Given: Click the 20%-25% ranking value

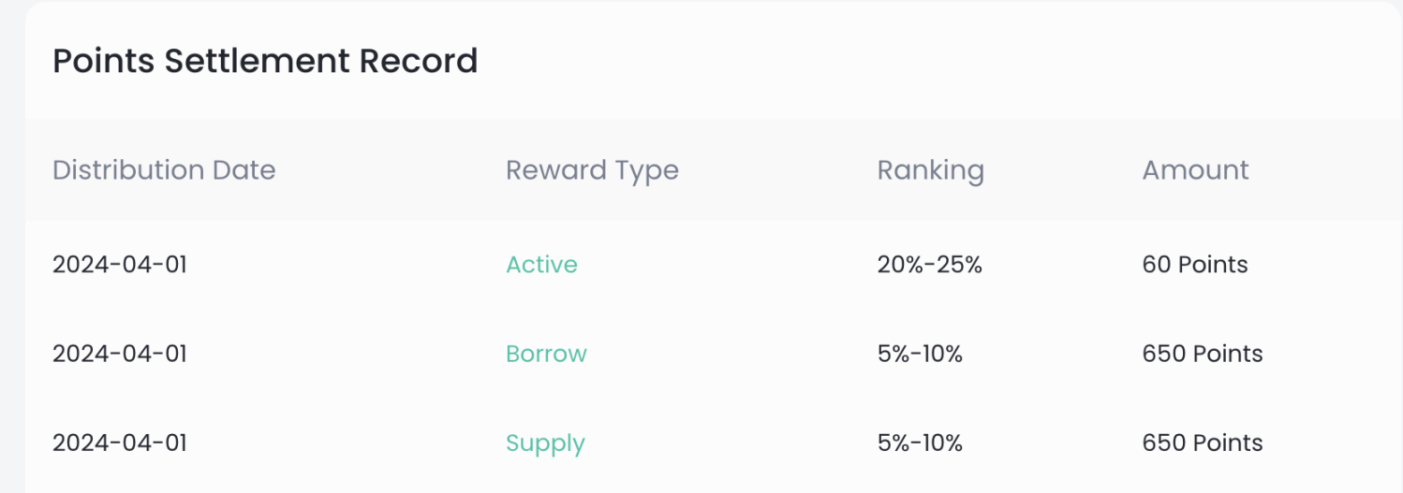Looking at the screenshot, I should pyautogui.click(x=929, y=265).
